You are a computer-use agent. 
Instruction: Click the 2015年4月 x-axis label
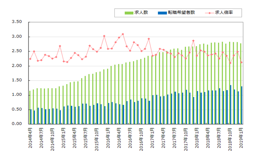pos(74,138)
